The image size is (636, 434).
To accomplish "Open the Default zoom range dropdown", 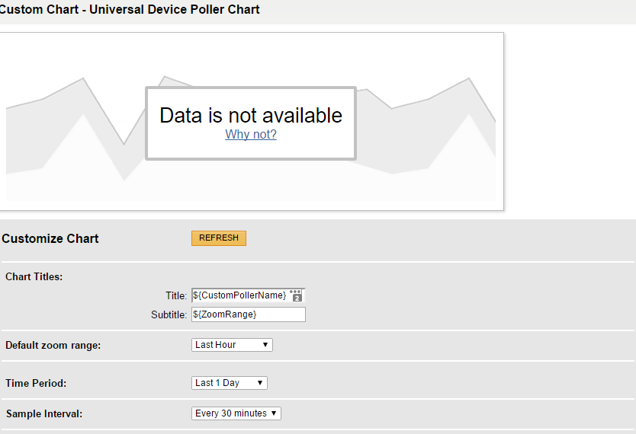I will tap(232, 345).
